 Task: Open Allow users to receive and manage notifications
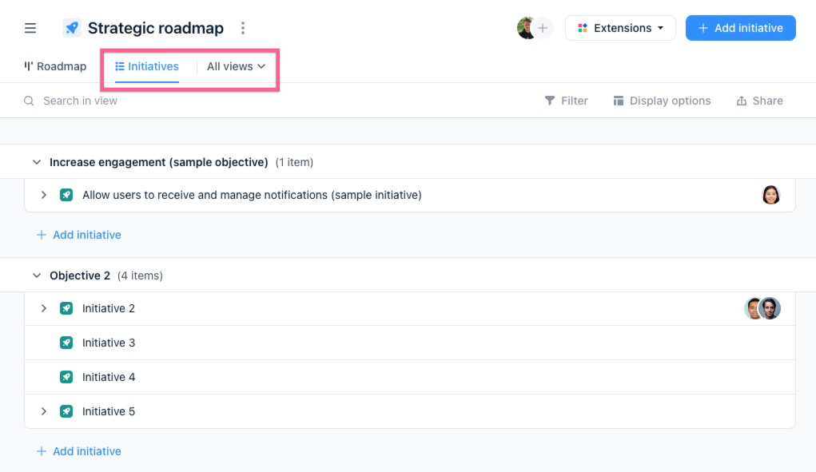click(x=252, y=195)
